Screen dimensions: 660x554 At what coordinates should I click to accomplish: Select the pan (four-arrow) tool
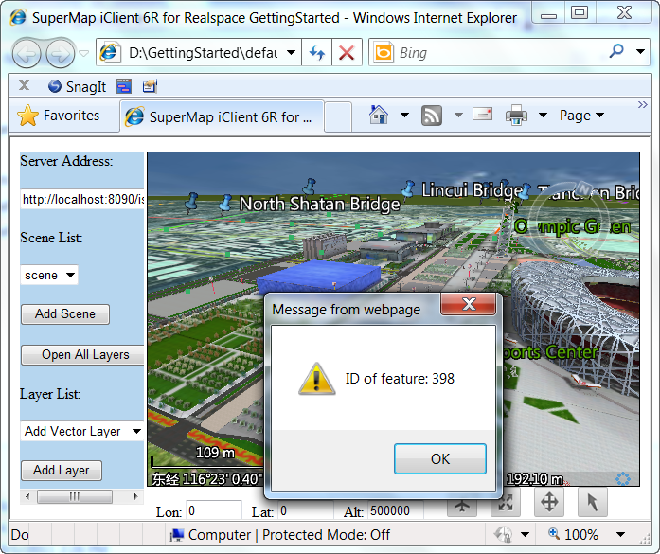coord(549,504)
